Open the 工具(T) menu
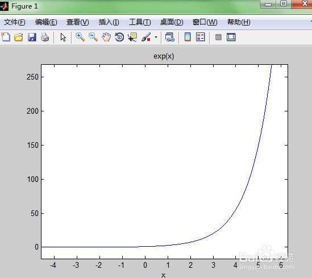The image size is (312, 278). pos(140,22)
